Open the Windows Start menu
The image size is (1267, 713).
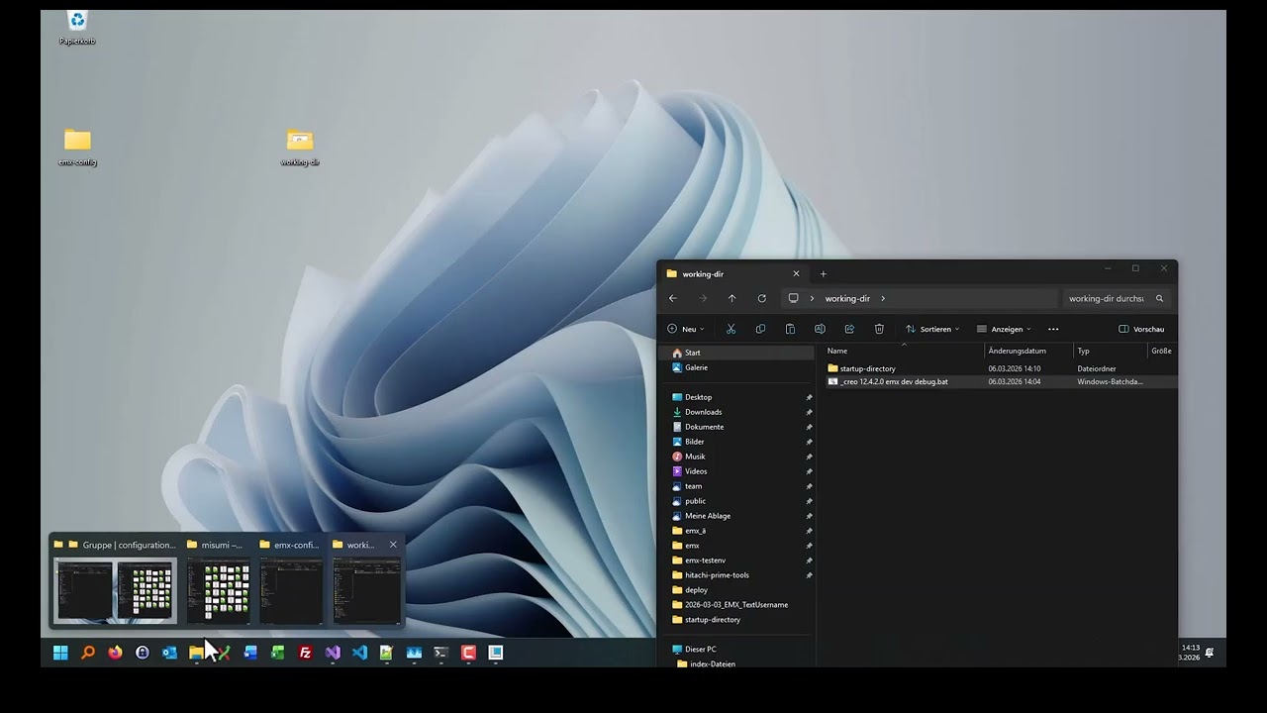click(60, 653)
